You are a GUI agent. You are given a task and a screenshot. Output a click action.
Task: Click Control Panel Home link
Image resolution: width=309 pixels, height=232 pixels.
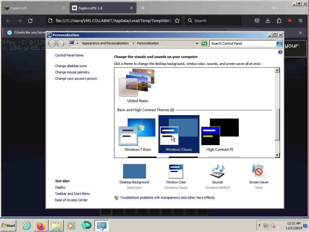click(69, 55)
